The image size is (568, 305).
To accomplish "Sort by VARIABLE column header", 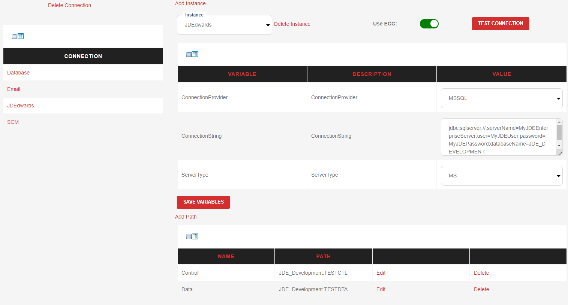I will tap(242, 74).
